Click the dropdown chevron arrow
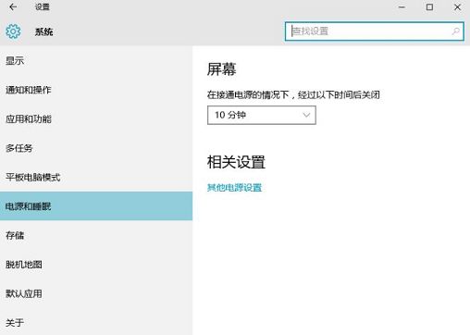Viewport: 470px width, 335px height. click(x=306, y=115)
